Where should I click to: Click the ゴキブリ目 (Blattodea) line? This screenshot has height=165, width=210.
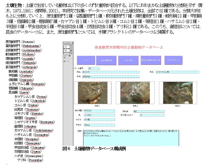29,114
